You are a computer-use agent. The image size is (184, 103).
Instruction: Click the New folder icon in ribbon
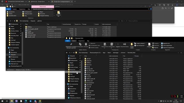tap(132, 44)
